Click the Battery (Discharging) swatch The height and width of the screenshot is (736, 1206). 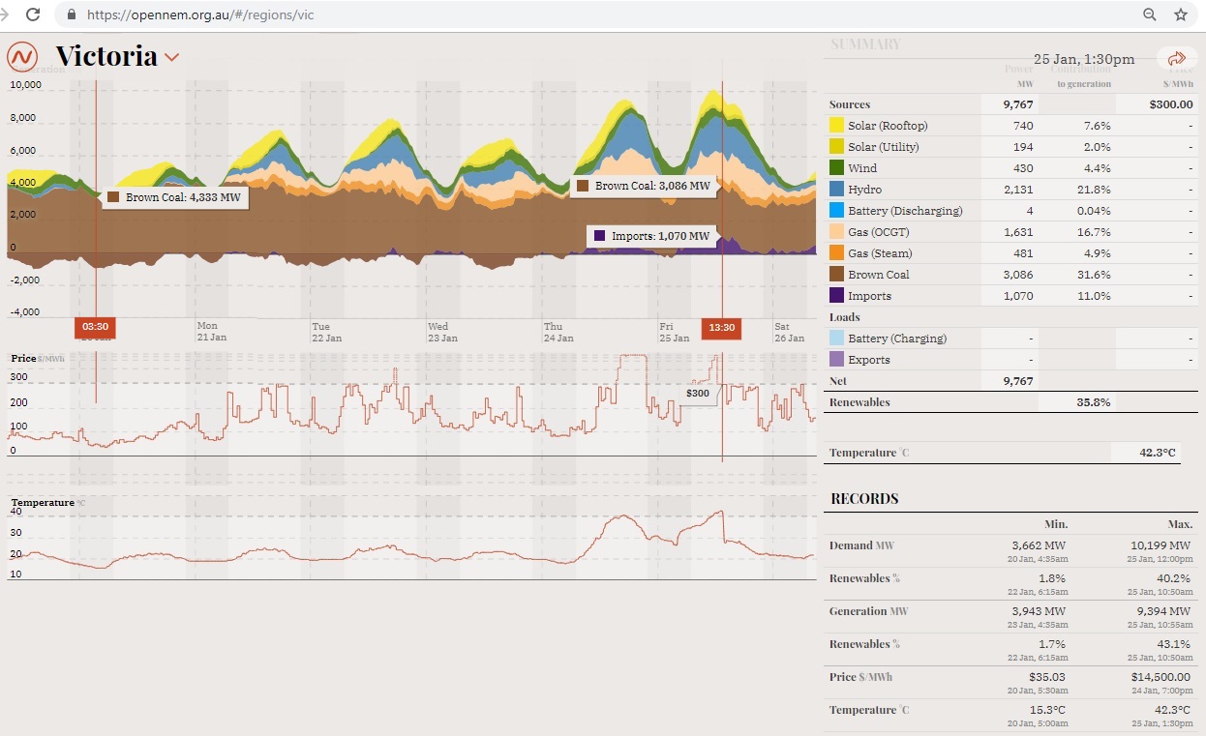coord(836,211)
